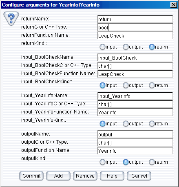Set input_YearInfoKind to output
The image size is (179, 187).
[x=133, y=124]
